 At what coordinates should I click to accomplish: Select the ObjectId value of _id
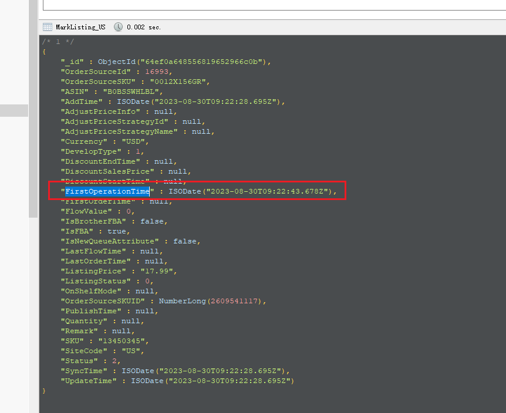[x=182, y=62]
